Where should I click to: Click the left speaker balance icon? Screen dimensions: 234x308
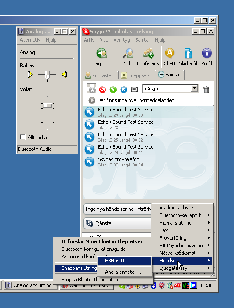point(30,75)
